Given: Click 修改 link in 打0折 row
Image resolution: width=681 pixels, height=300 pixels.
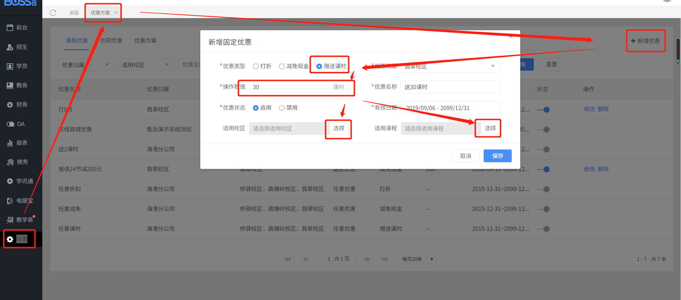Looking at the screenshot, I should [589, 109].
